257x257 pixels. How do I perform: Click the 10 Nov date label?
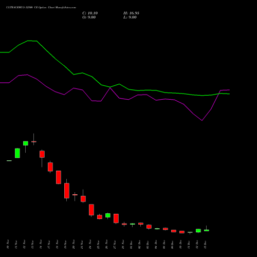8,244
